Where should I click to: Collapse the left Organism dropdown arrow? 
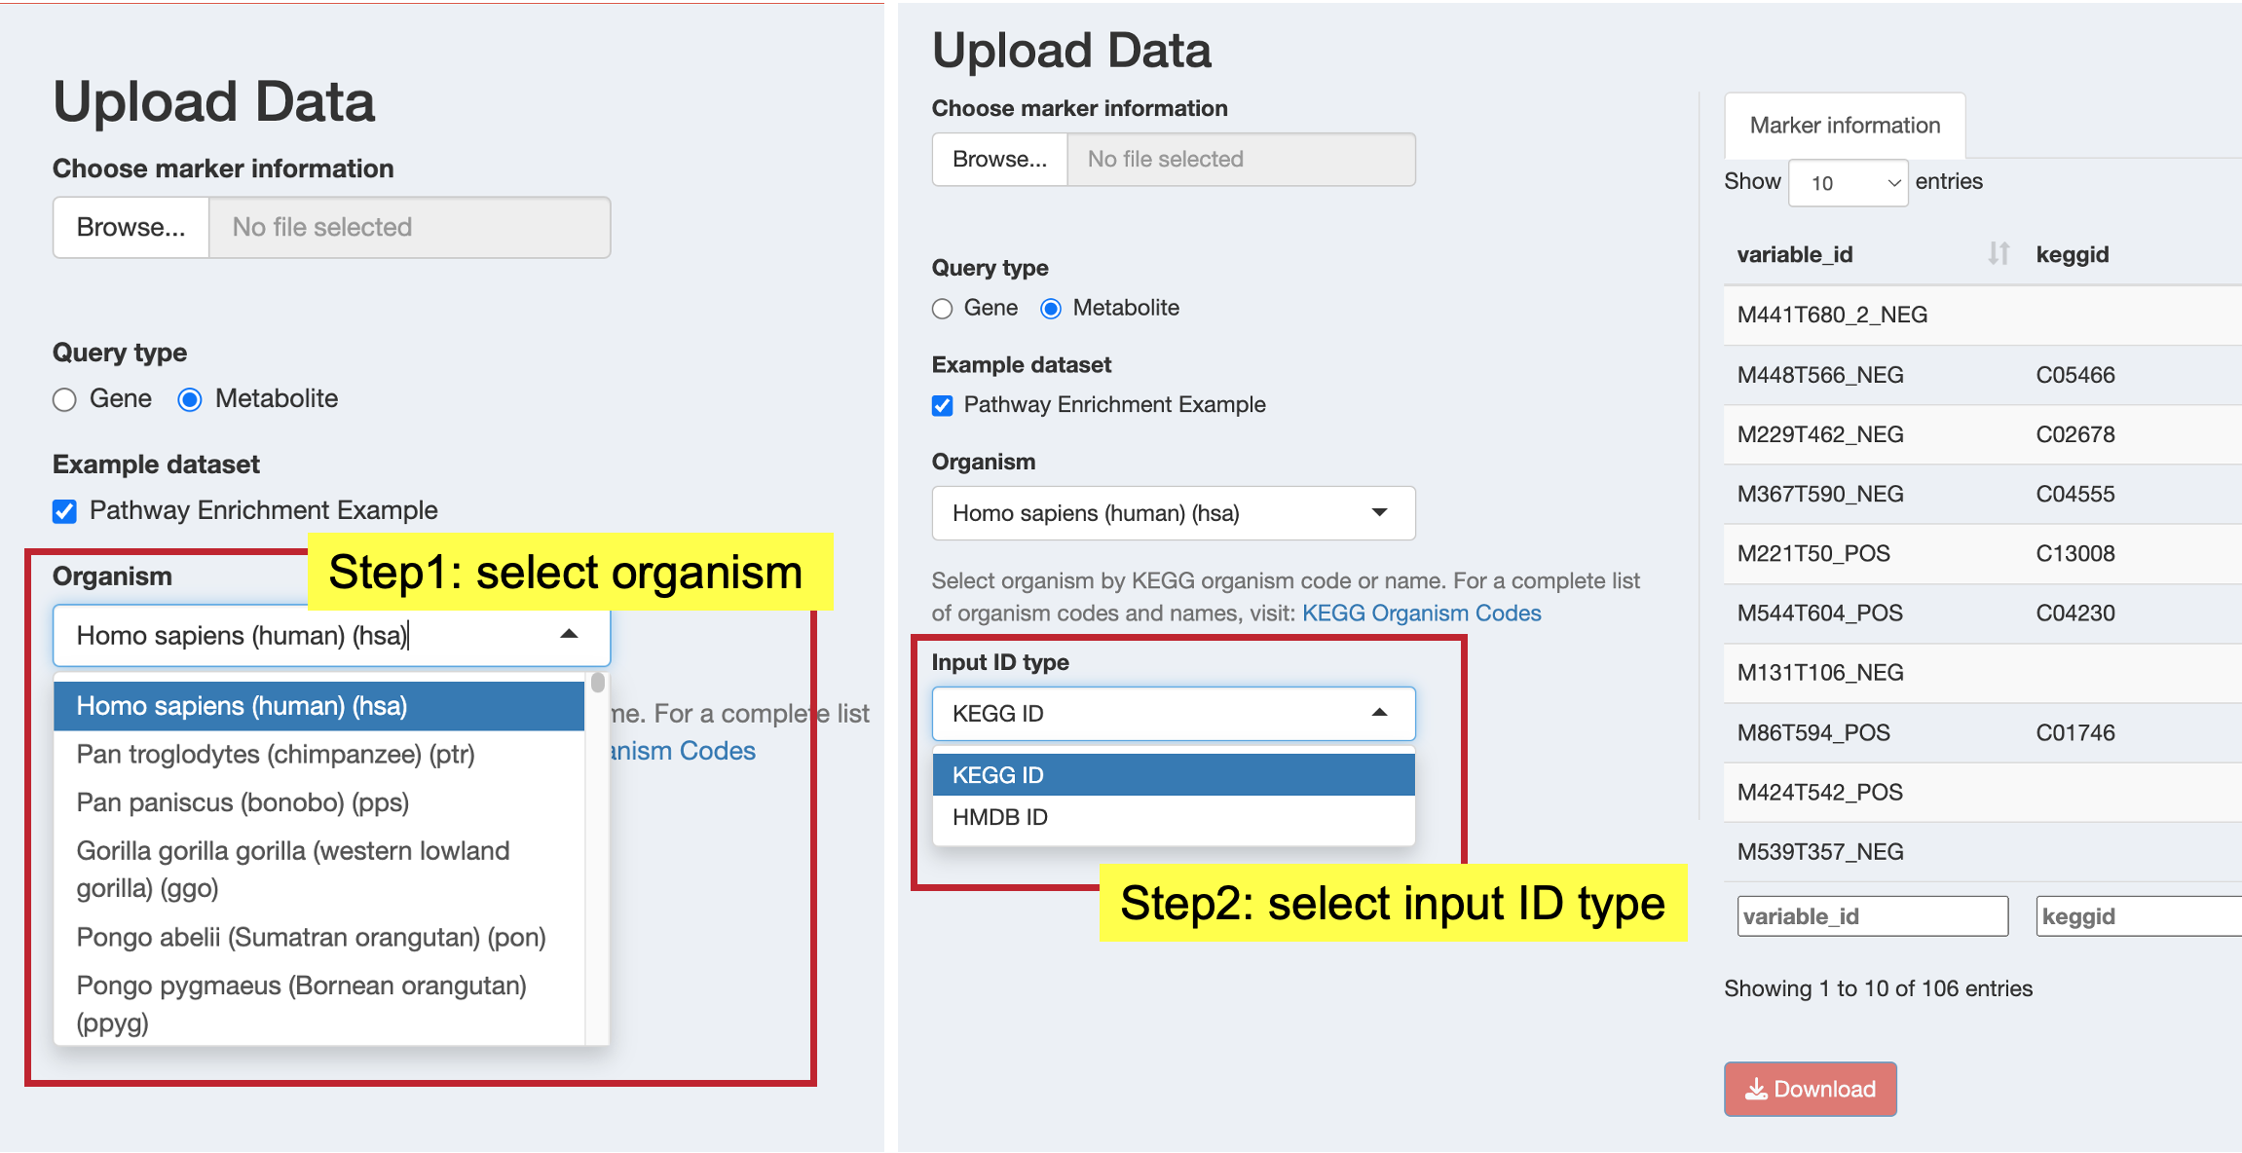[570, 635]
